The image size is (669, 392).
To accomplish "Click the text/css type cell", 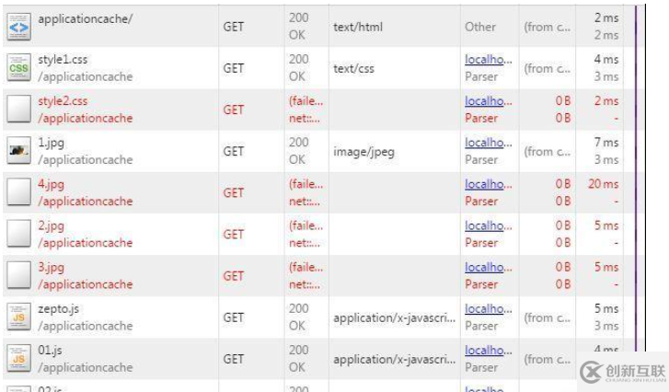I will pos(353,69).
